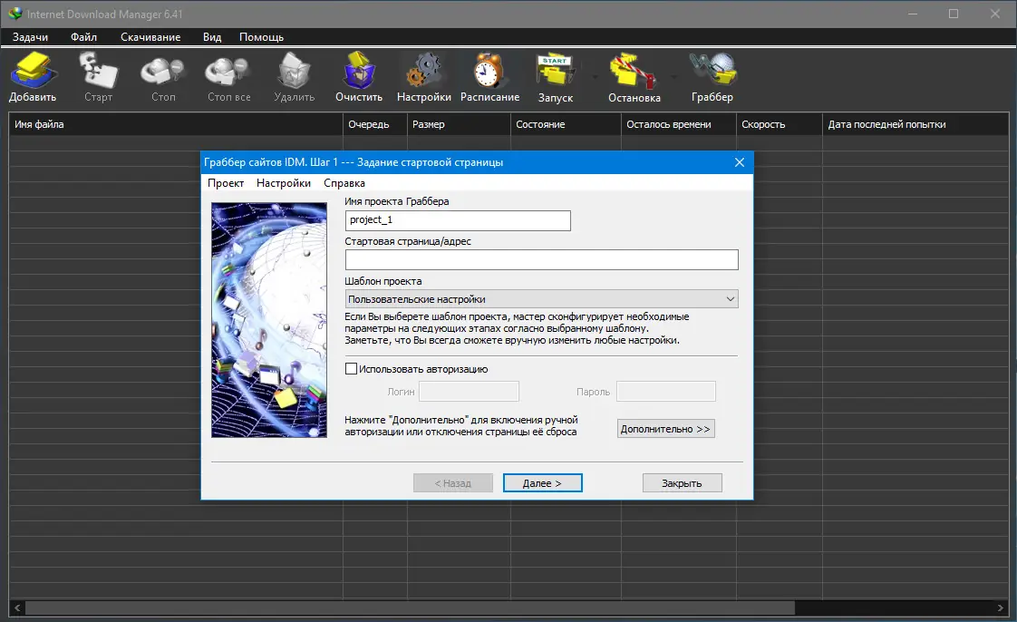The height and width of the screenshot is (622, 1017).
Task: Close the wizard with Закрыть button
Action: 682,482
